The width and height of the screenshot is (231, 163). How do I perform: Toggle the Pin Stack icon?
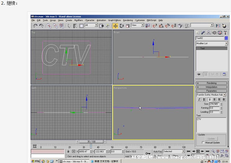(199, 74)
